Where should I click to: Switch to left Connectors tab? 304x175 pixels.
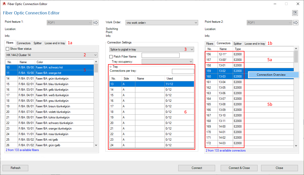[x=23, y=43]
